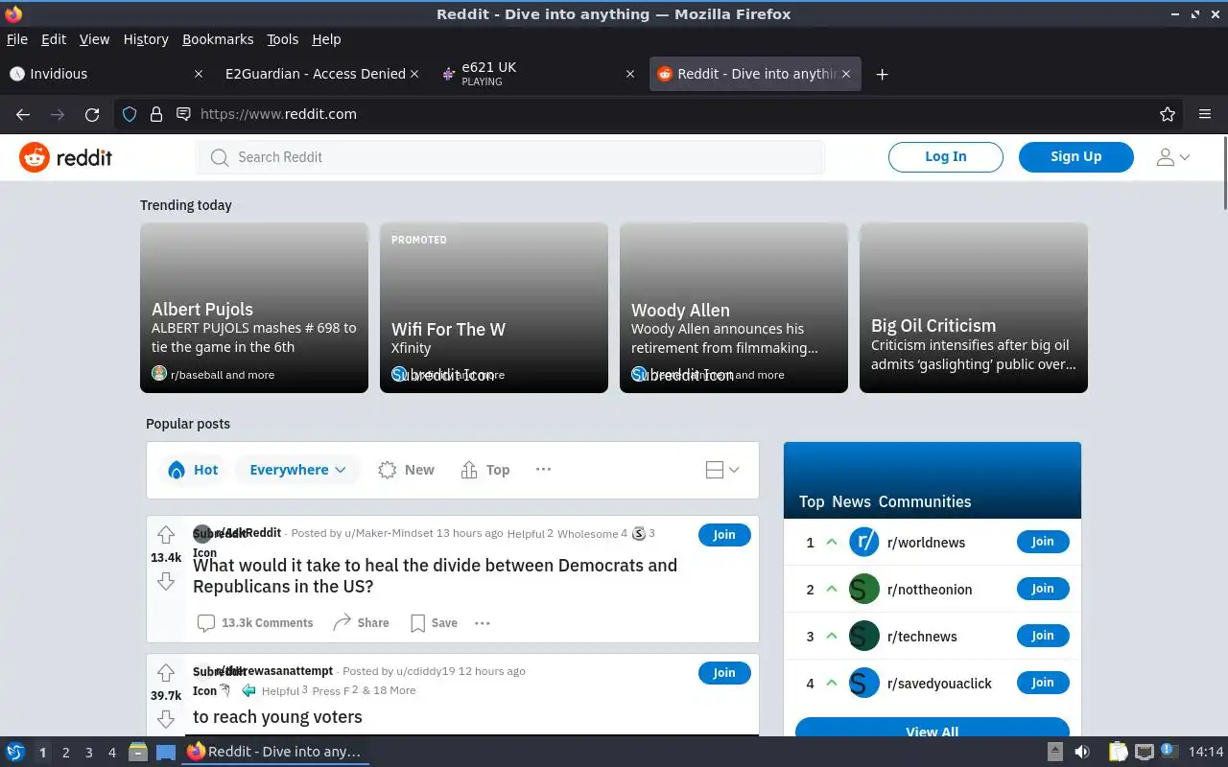Switch to workspace 2 in taskbar

(x=65, y=753)
